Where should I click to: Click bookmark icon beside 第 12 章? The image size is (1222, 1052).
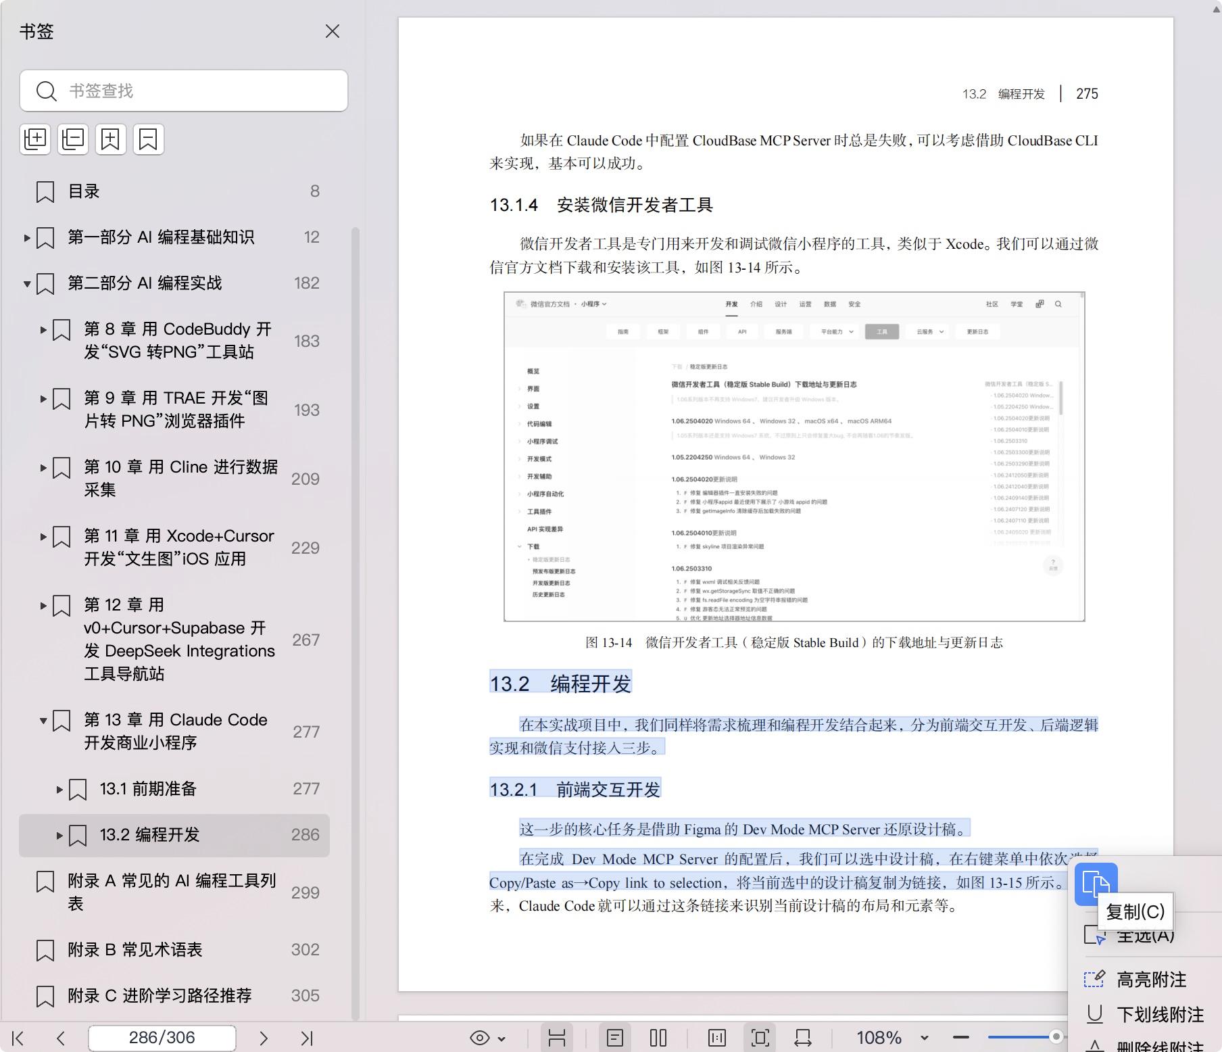tap(62, 606)
